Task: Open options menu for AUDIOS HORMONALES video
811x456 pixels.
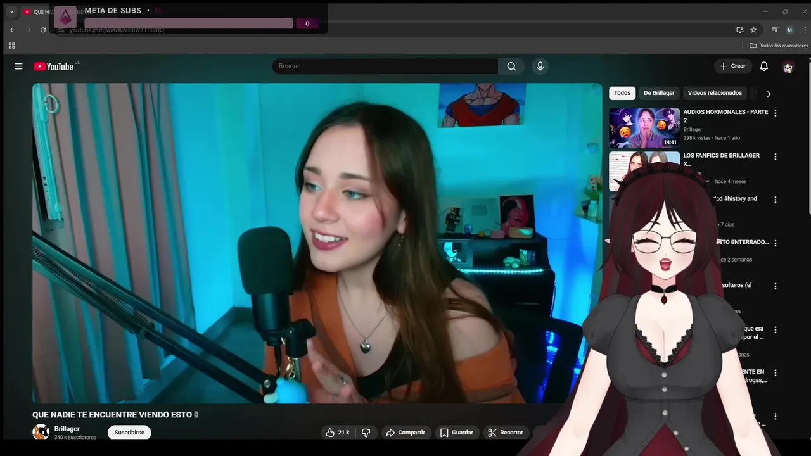Action: [775, 113]
